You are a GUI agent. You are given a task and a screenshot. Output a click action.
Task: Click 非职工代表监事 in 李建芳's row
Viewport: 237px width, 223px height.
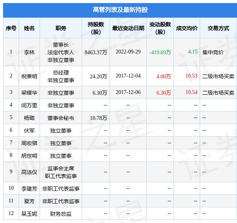[61, 189]
